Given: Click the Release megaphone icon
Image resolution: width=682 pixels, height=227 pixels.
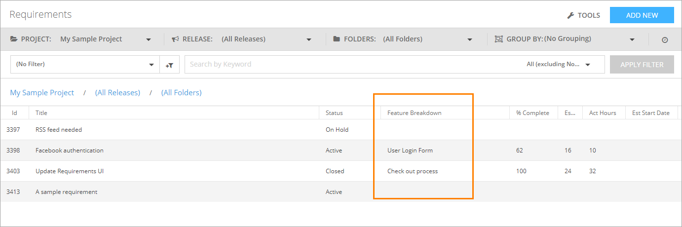Looking at the screenshot, I should [x=175, y=39].
